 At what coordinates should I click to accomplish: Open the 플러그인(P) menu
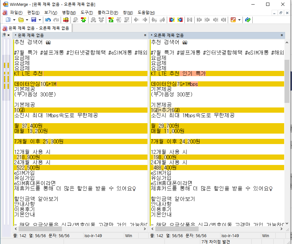[108, 13]
